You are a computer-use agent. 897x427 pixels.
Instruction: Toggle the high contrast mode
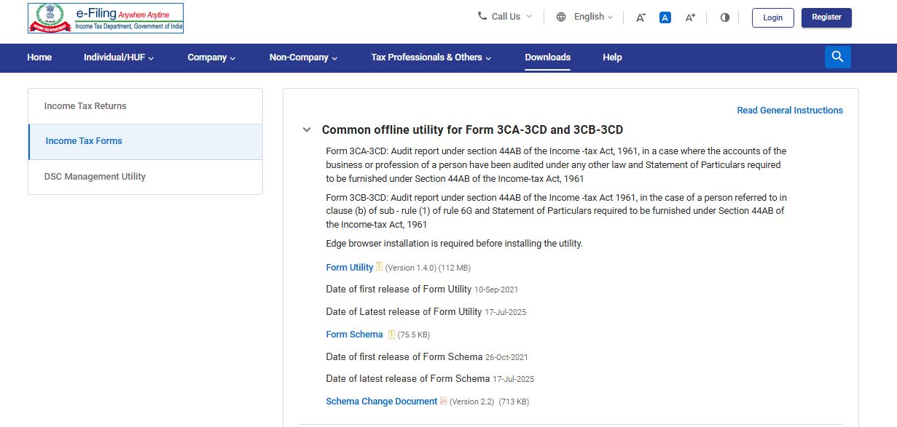724,17
